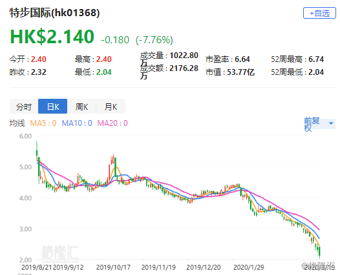Click the price change -0.180
The height and width of the screenshot is (275, 340).
pyautogui.click(x=115, y=40)
